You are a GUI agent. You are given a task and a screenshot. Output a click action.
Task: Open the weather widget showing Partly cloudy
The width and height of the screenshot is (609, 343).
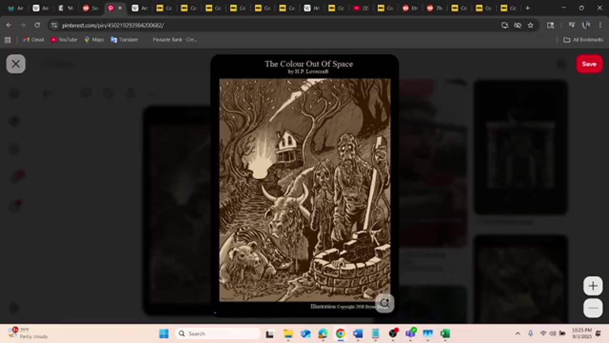pos(28,333)
